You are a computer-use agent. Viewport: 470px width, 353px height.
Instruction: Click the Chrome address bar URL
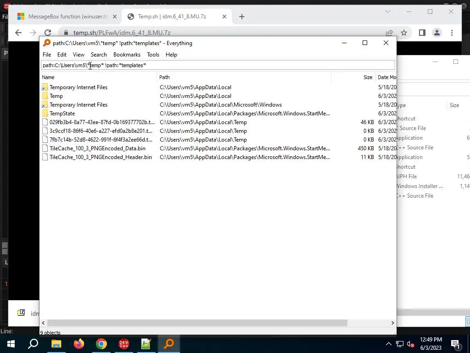coord(122,33)
